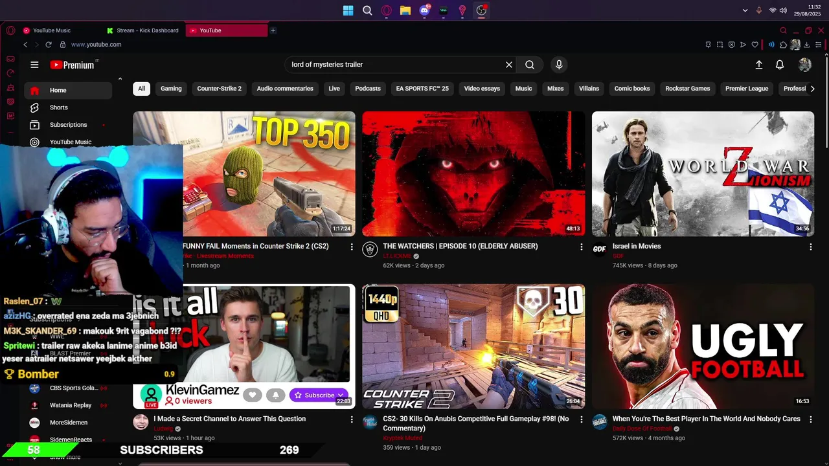Open the World War Z thumbnail
The width and height of the screenshot is (829, 466).
coord(703,174)
